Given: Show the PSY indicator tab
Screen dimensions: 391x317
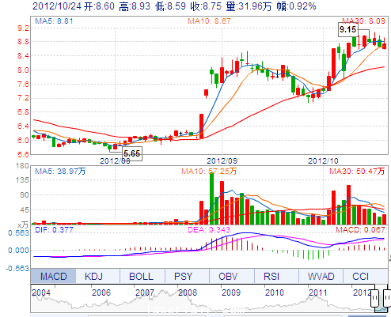Looking at the screenshot, I should (x=187, y=276).
